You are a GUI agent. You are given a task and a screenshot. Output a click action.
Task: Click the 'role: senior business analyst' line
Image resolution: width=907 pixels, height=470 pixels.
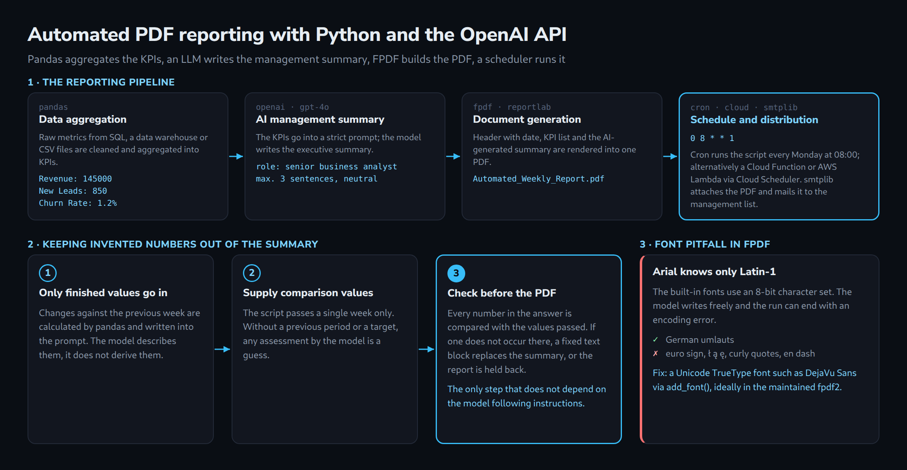[326, 167]
